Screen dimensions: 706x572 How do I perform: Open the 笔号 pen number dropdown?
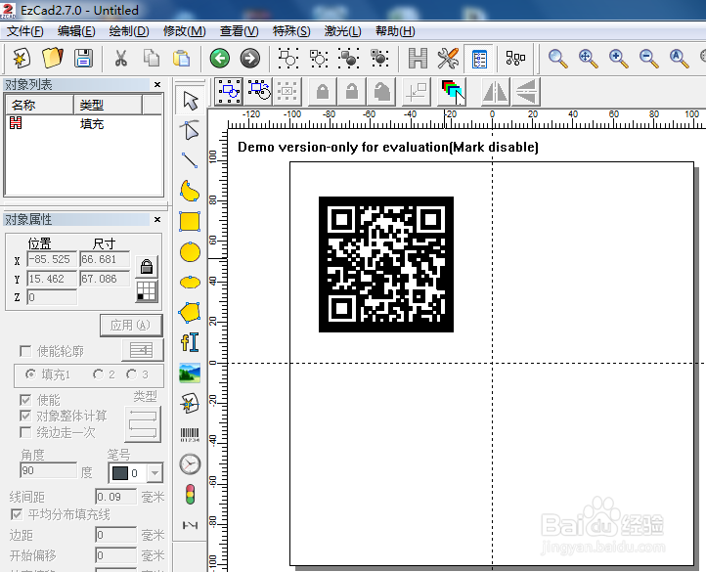(x=154, y=473)
